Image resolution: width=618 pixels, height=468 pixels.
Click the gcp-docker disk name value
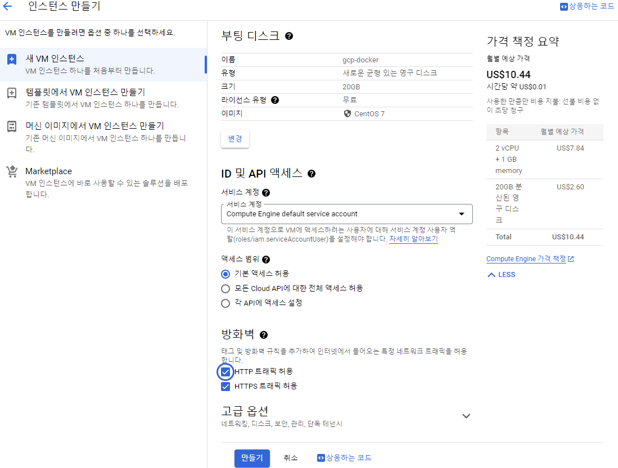pyautogui.click(x=360, y=60)
